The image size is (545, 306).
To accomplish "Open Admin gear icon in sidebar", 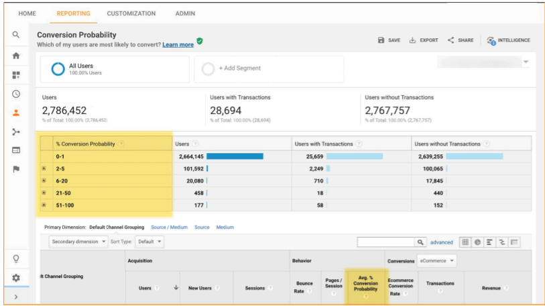I will pos(16,277).
